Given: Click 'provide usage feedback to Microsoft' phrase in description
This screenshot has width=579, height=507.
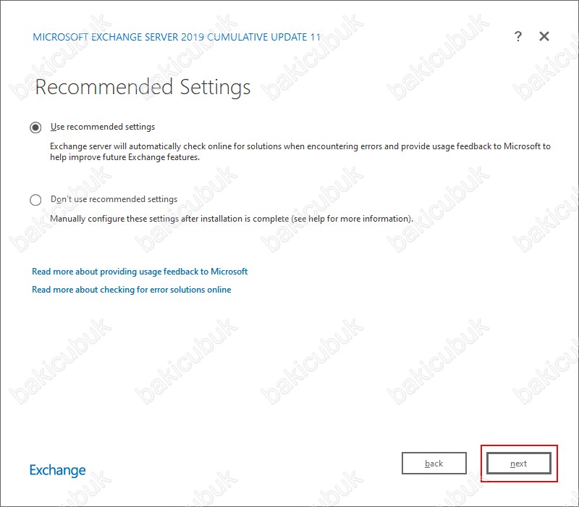Looking at the screenshot, I should click(471, 146).
